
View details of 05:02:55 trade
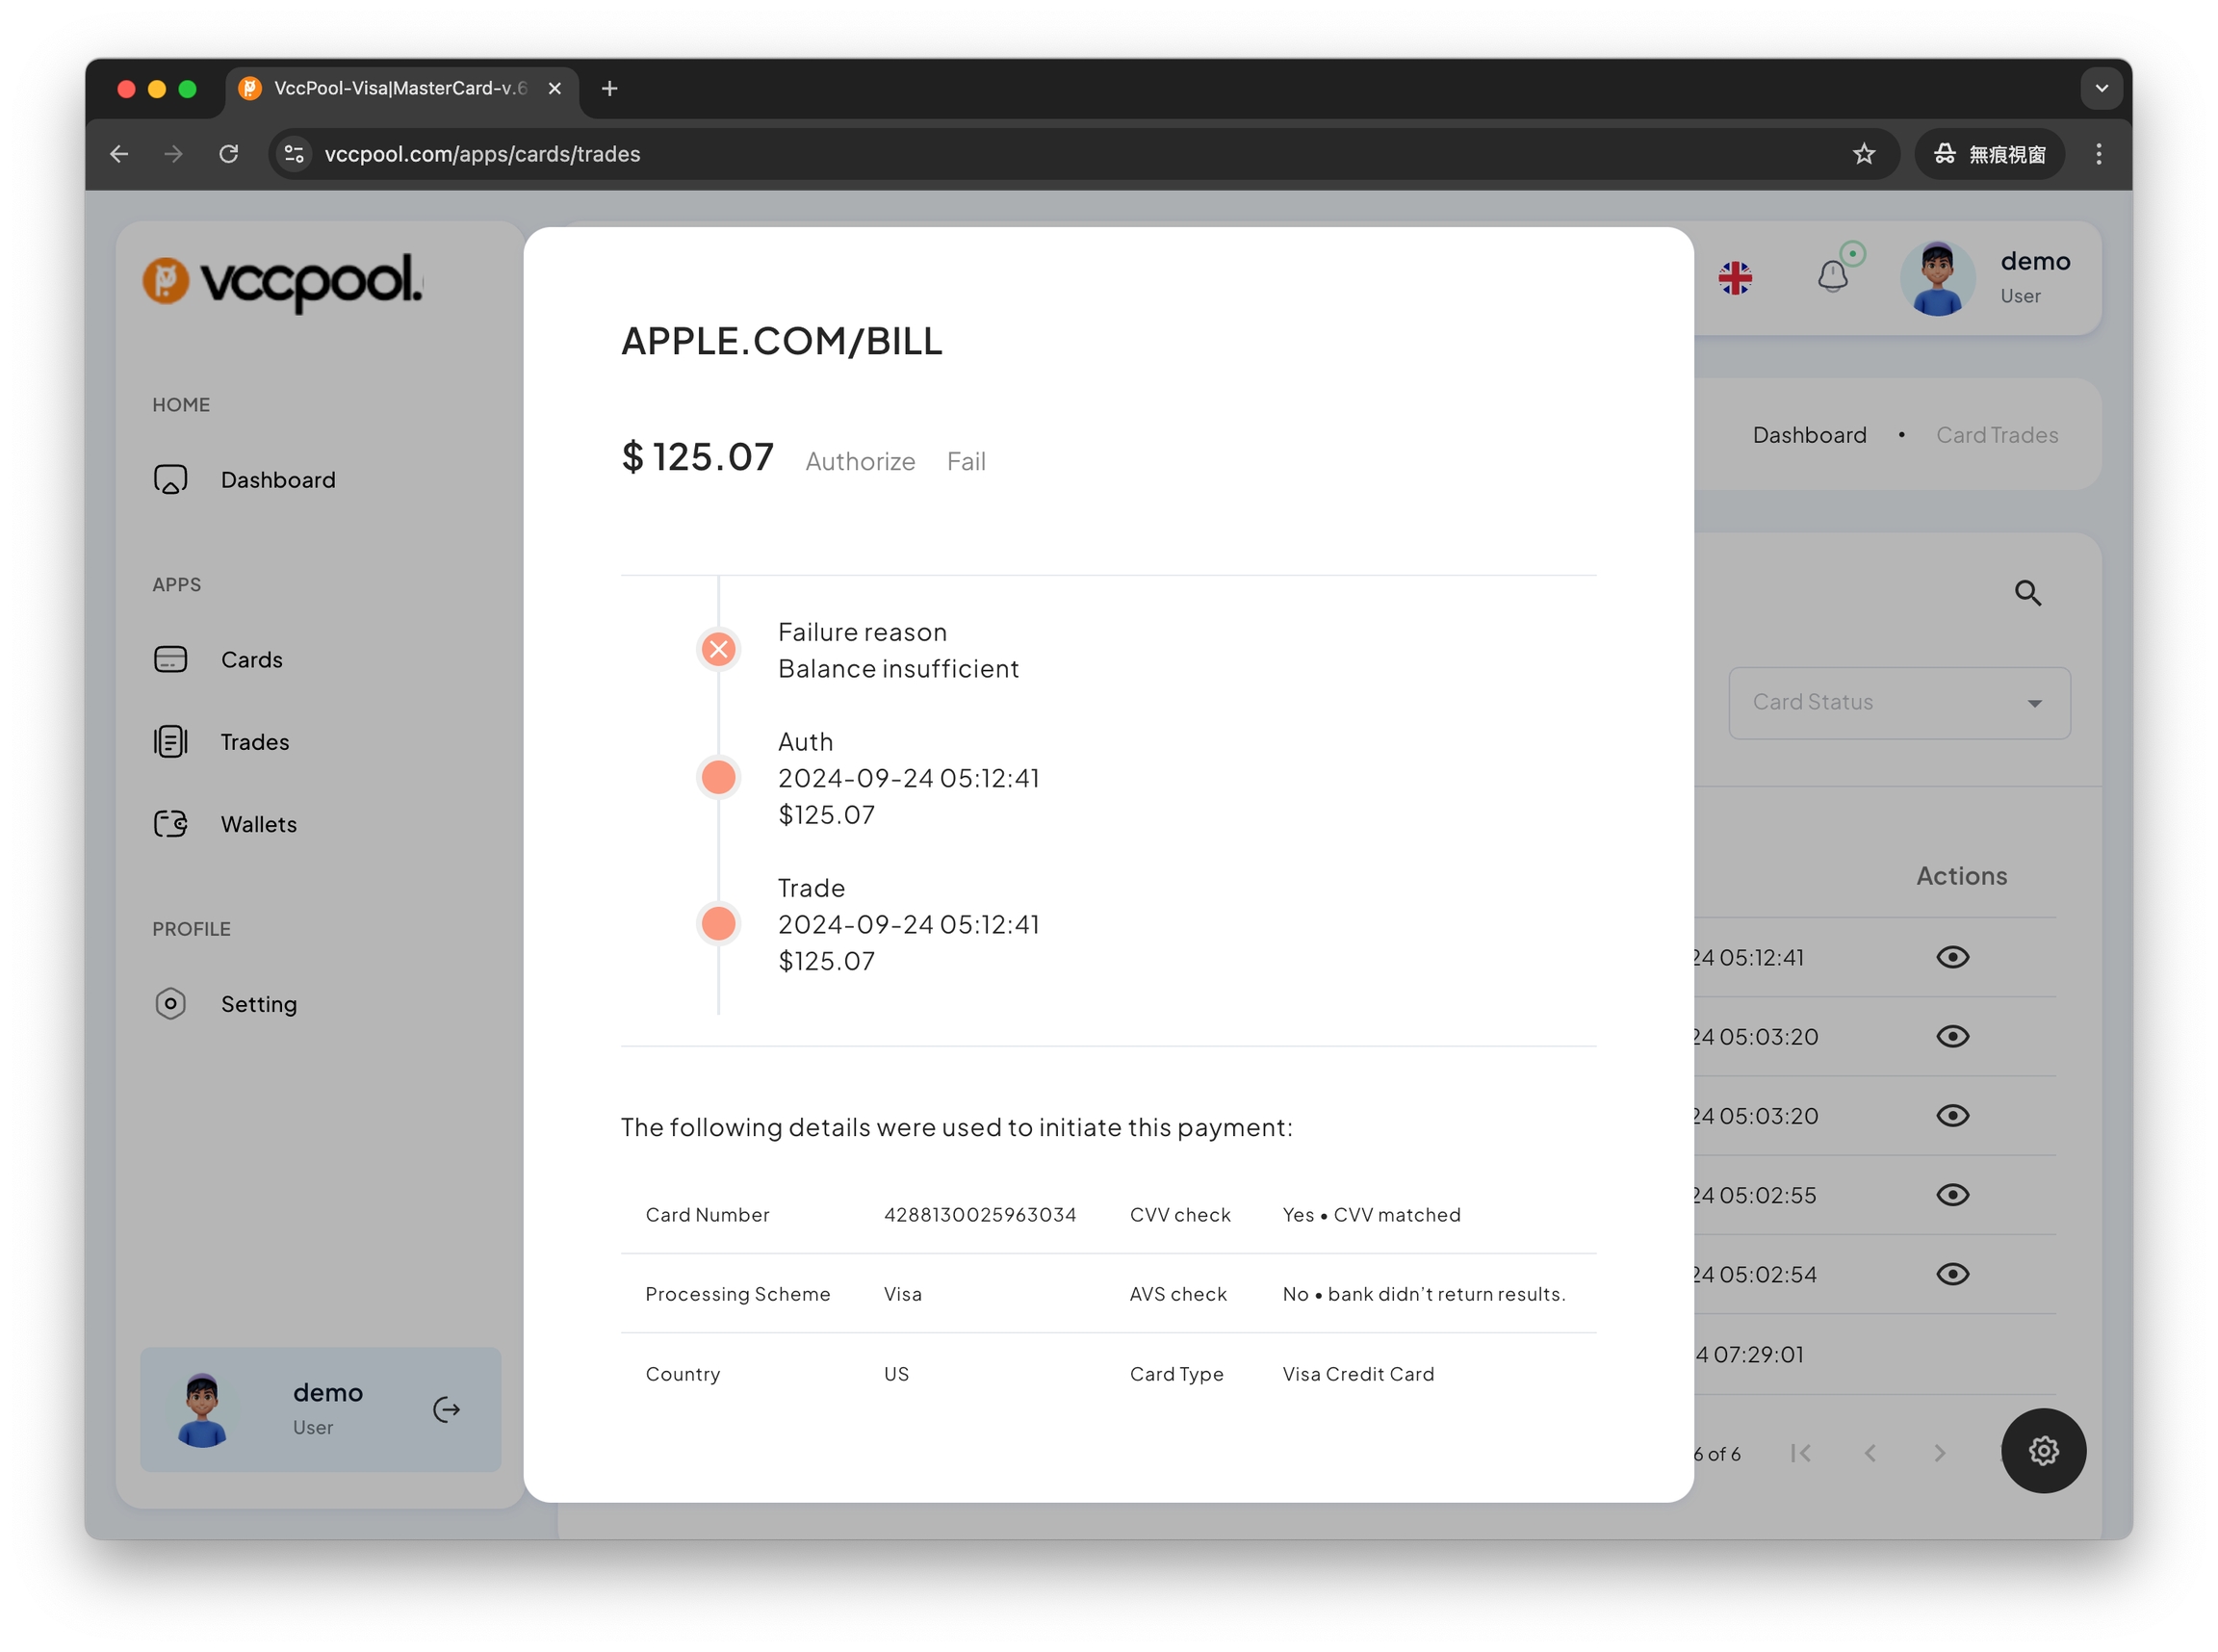pos(1952,1195)
